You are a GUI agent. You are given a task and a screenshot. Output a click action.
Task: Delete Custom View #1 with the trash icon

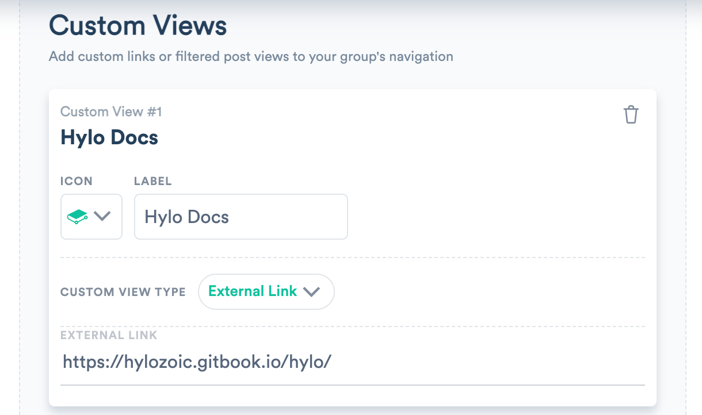coord(631,114)
